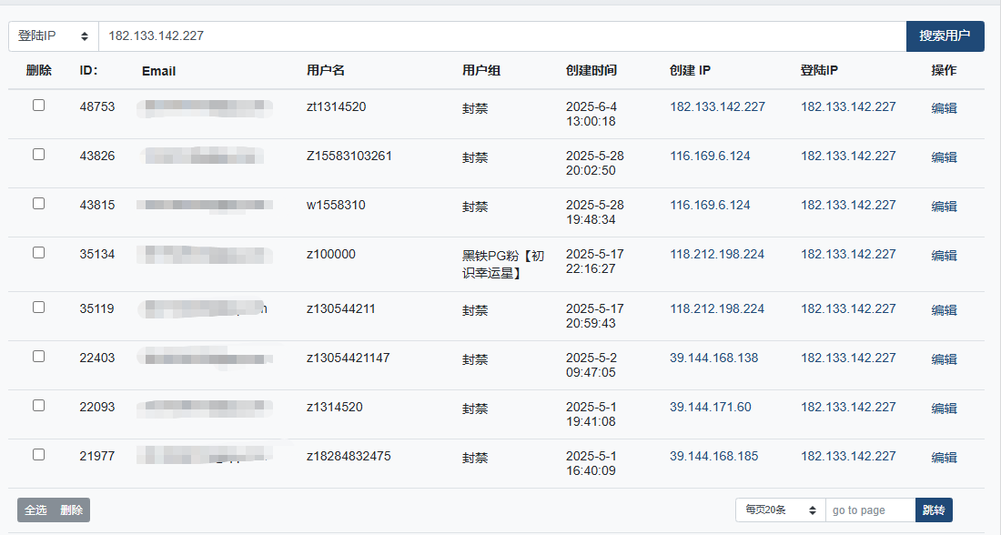The height and width of the screenshot is (535, 1001).
Task: Click 编辑 for user z18284832475
Action: click(x=944, y=457)
